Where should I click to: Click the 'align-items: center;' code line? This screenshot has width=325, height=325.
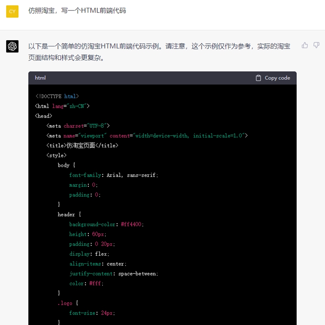point(98,264)
